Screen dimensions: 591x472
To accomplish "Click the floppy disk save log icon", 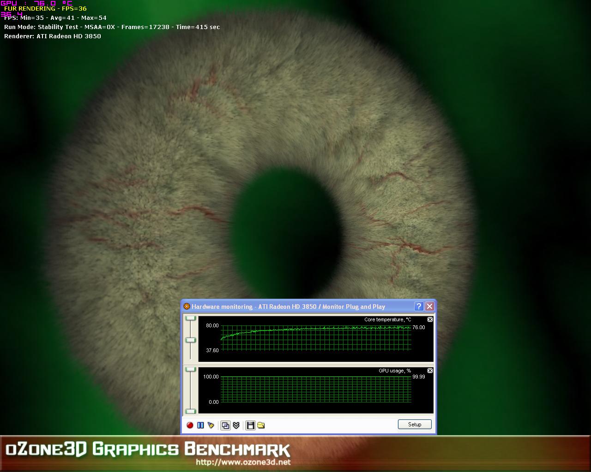I will [250, 425].
